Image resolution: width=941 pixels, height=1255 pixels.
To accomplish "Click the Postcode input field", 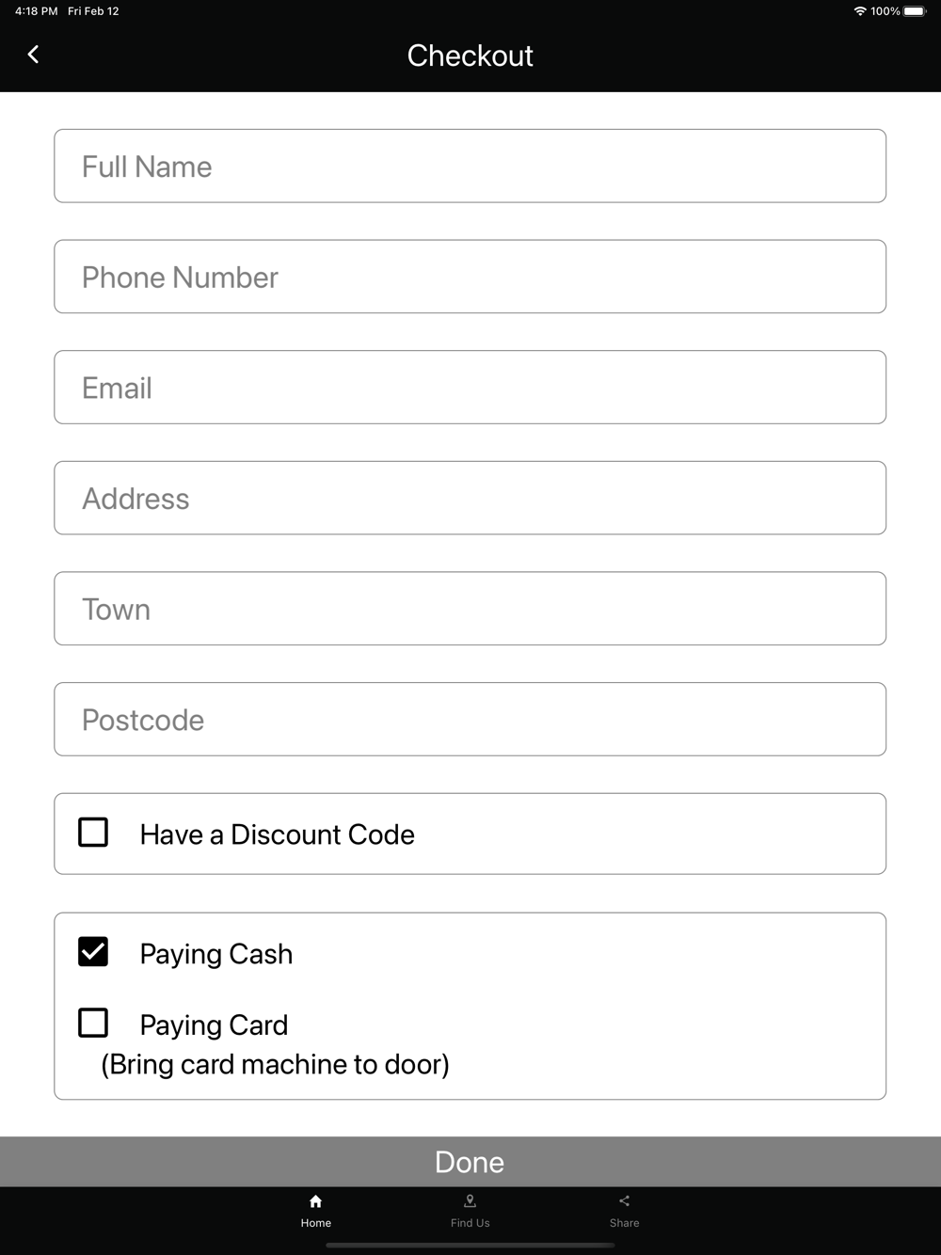I will pos(470,719).
